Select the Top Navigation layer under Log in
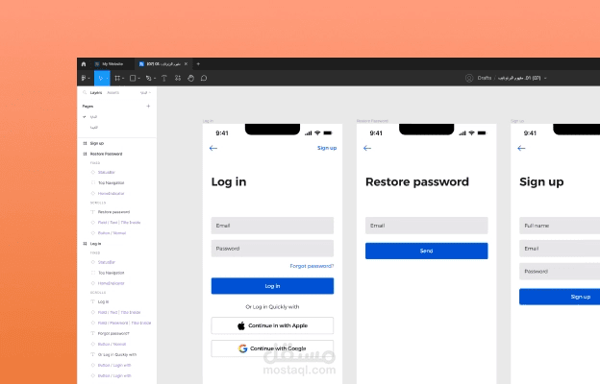The width and height of the screenshot is (600, 384). tap(111, 273)
